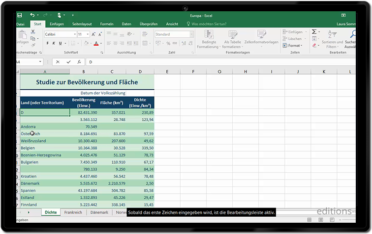
Task: Click the Save icon in title bar
Action: click(19, 15)
